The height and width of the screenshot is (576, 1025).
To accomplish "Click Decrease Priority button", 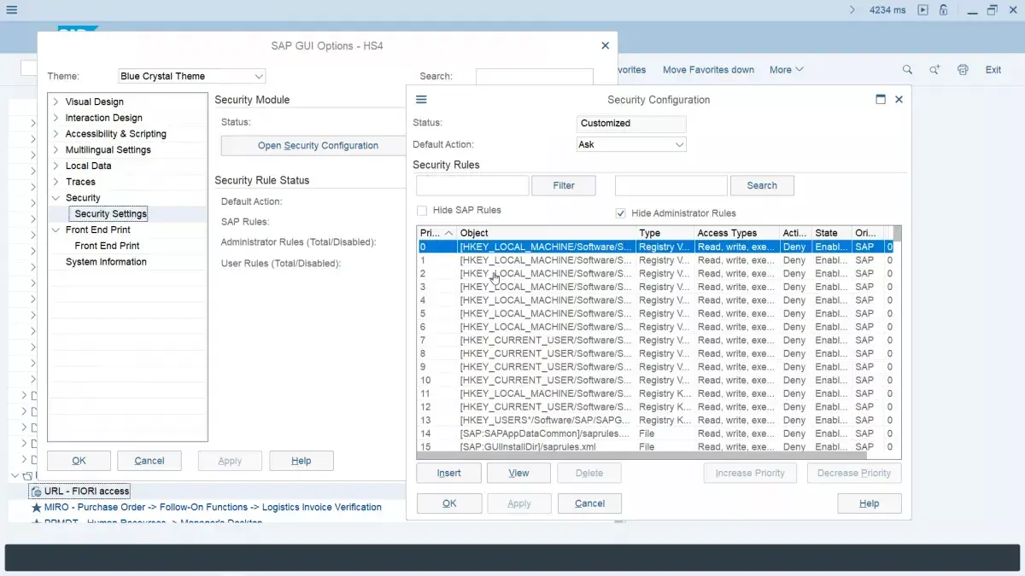I will (x=854, y=473).
